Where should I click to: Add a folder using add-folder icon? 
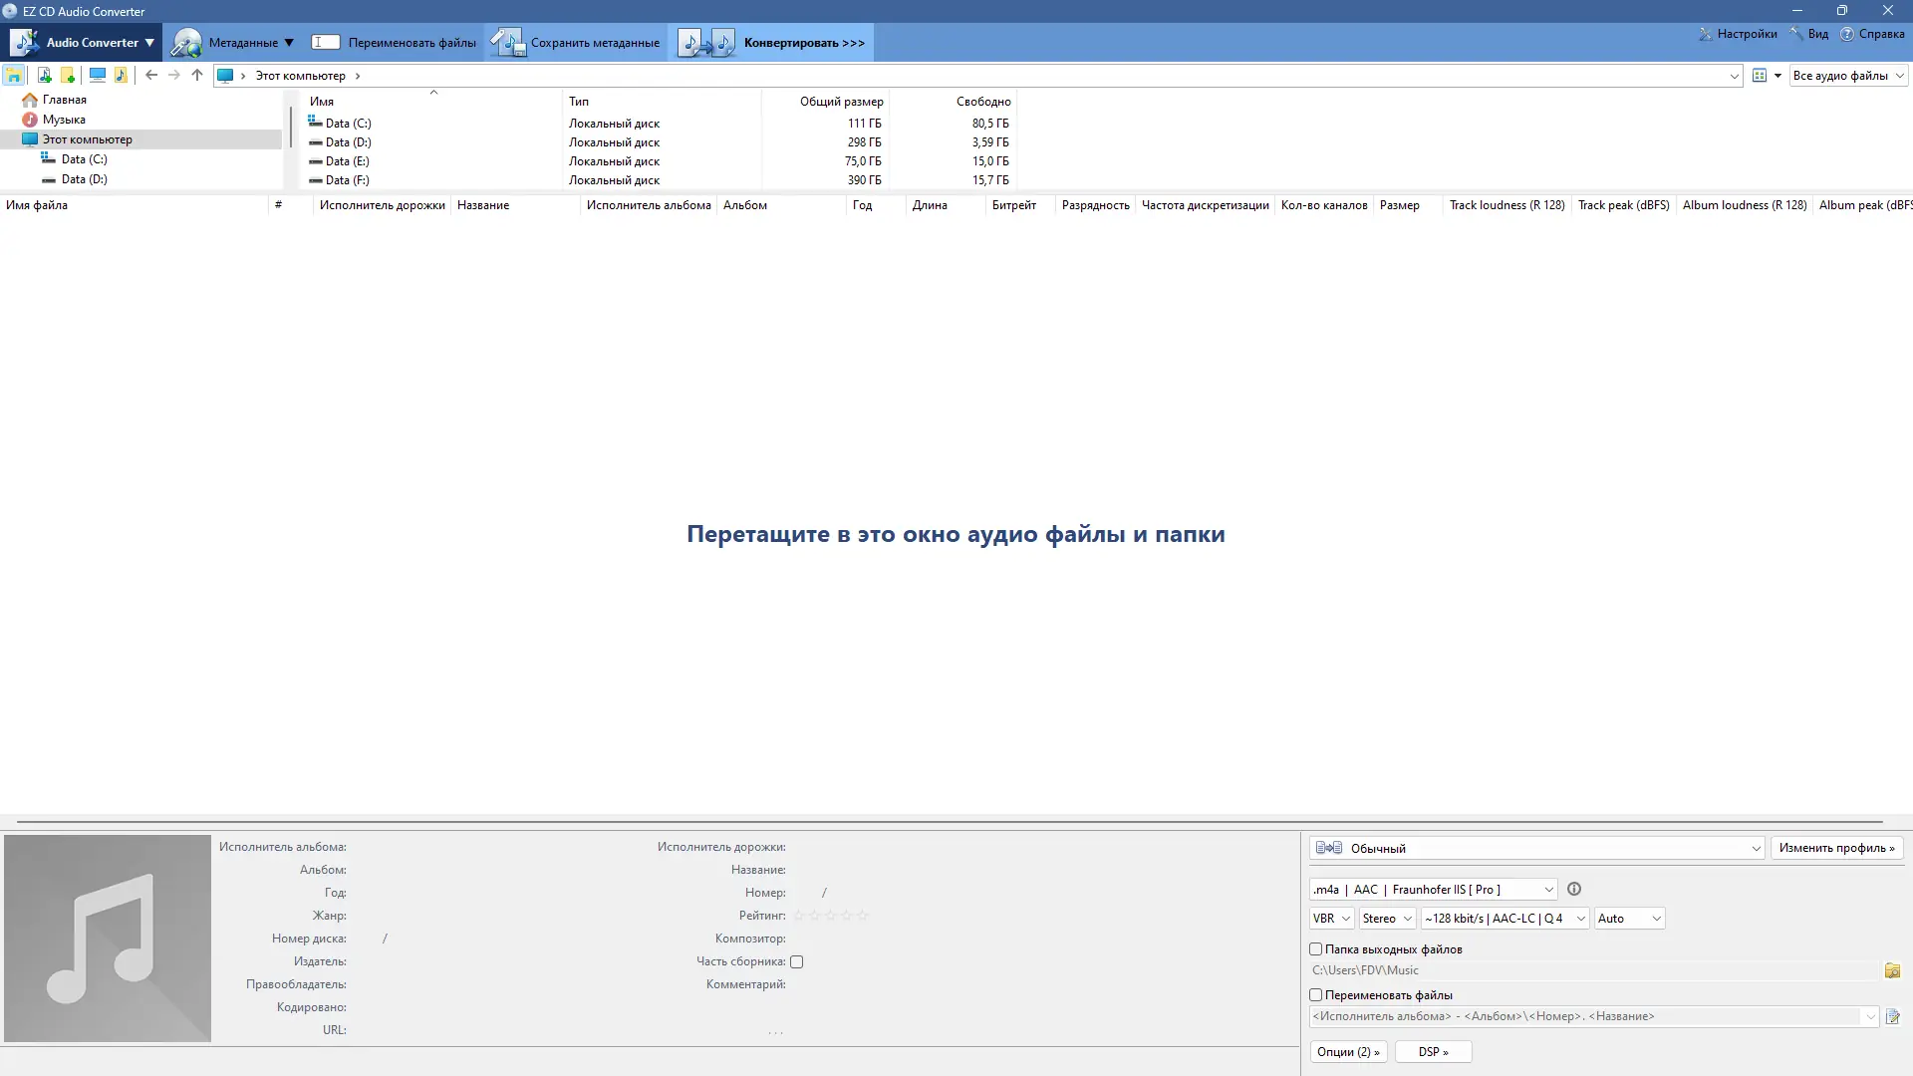click(x=68, y=75)
